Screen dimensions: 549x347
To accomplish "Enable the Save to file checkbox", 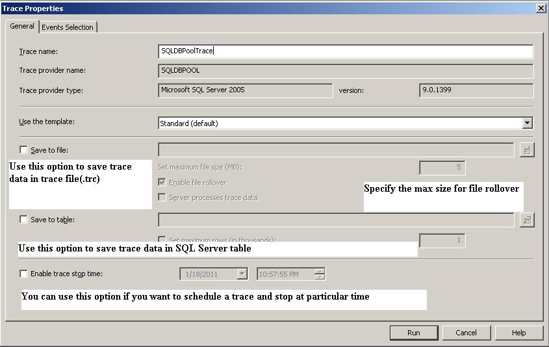I will click(24, 150).
